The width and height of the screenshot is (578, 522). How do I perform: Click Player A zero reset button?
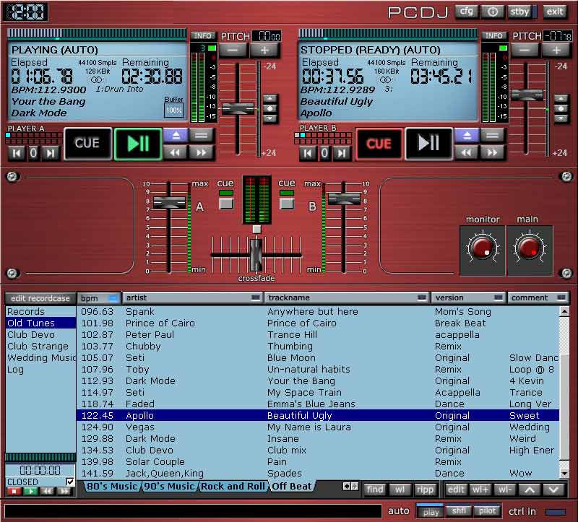[x=33, y=153]
